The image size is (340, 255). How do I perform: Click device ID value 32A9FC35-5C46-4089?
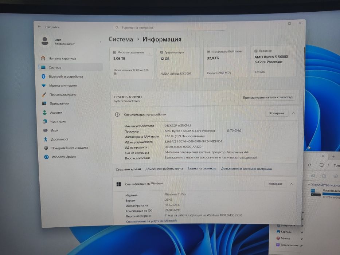[193, 141]
